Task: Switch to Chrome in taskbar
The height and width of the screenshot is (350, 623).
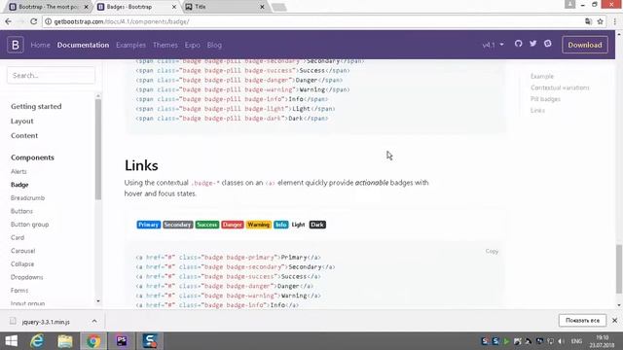Action: click(x=93, y=341)
